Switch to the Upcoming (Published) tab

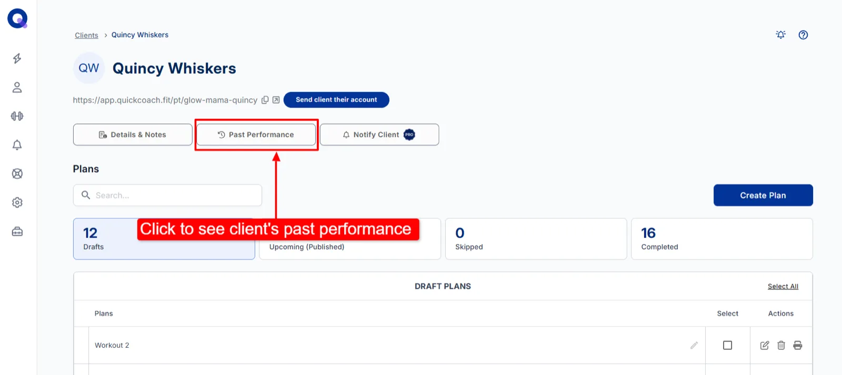click(x=350, y=239)
